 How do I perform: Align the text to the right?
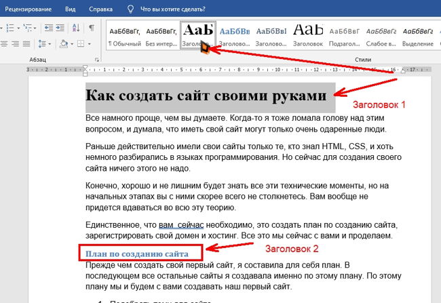[15, 44]
